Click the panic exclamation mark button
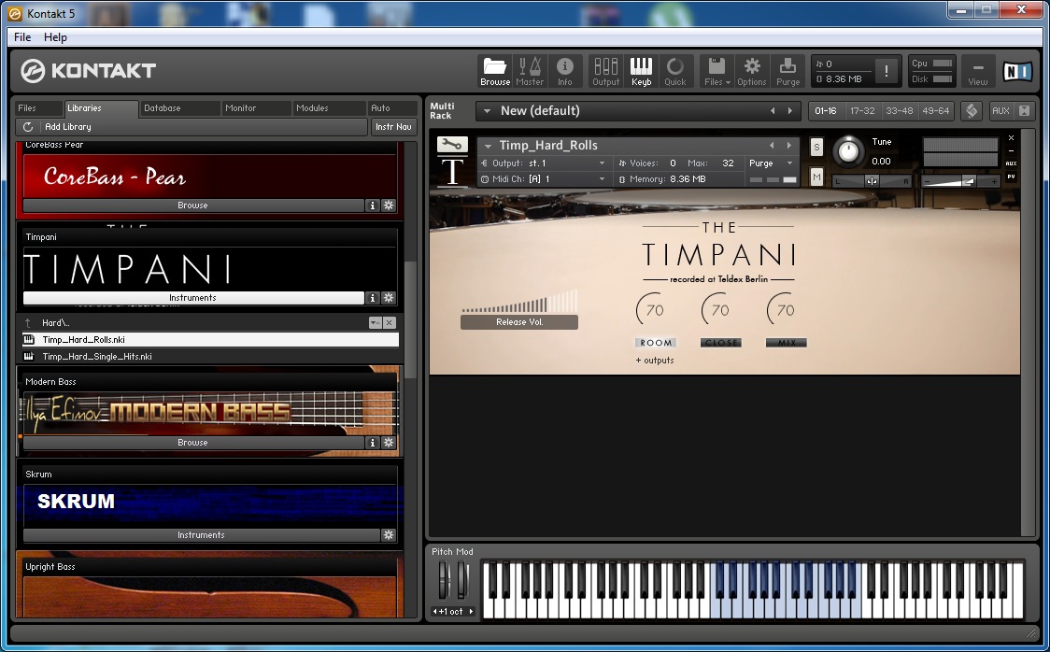This screenshot has width=1050, height=652. 886,71
